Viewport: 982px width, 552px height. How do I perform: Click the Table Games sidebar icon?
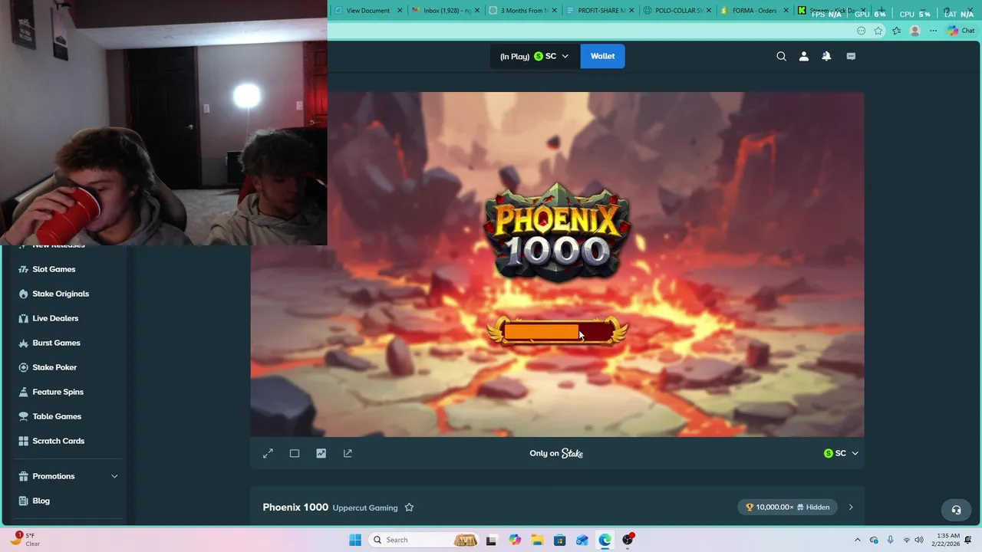[23, 416]
